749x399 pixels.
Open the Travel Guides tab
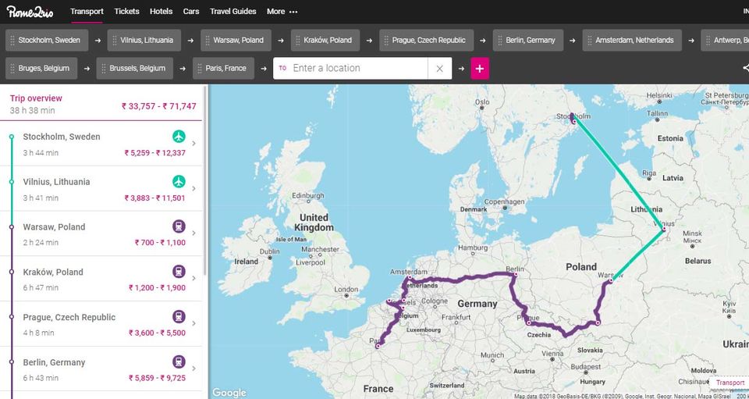click(x=233, y=12)
